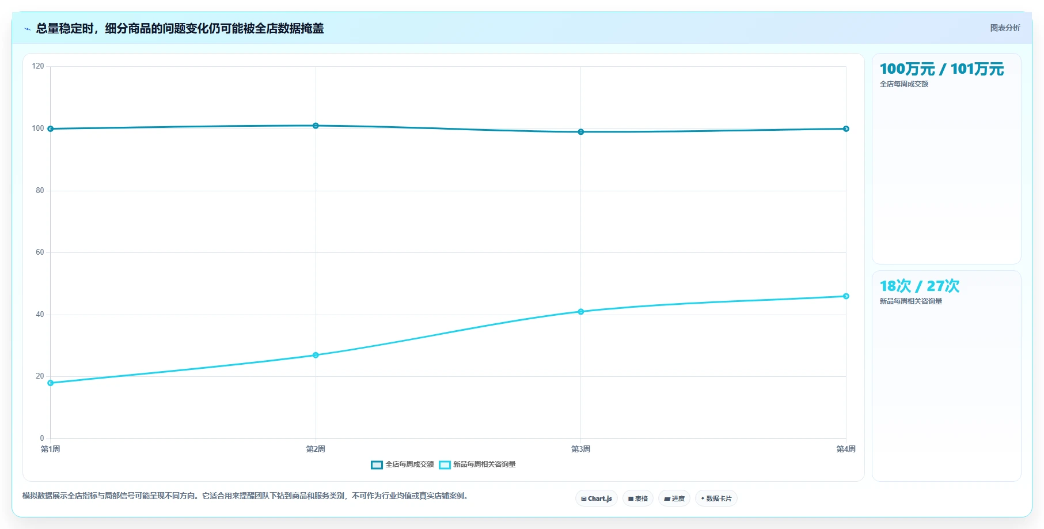Click the '100万元 / 101万元' card value
Viewport: 1044px width, 529px height.
(x=942, y=69)
